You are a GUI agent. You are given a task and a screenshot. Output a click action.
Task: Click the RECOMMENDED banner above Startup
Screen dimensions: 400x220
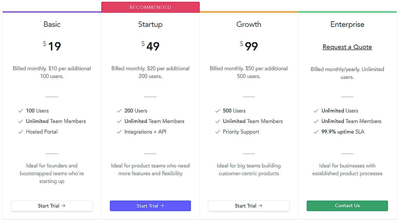pyautogui.click(x=150, y=7)
